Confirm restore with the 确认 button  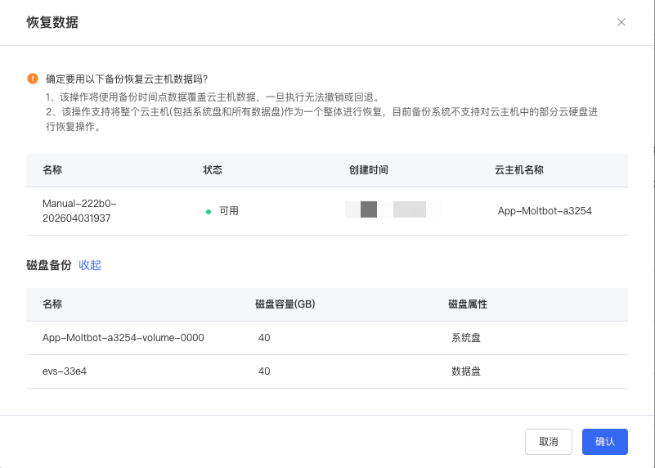click(604, 441)
